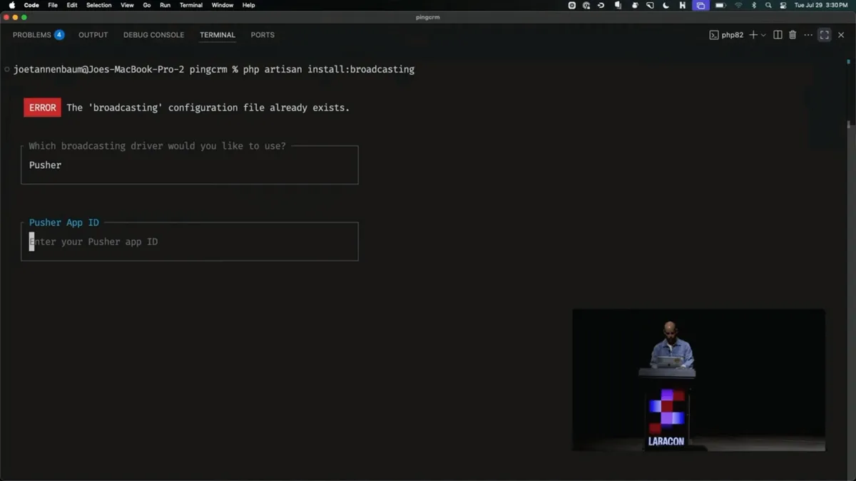Open the launch profile dropdown chevron

[x=763, y=35]
